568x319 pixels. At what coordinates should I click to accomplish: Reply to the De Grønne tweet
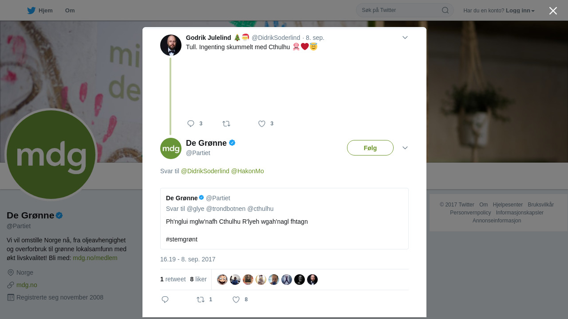pyautogui.click(x=165, y=300)
